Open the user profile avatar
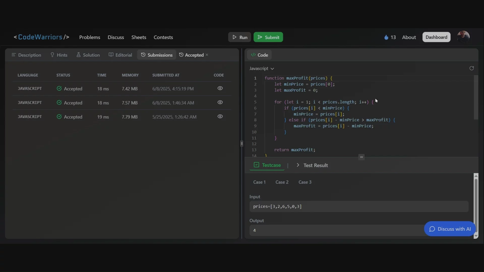 click(463, 37)
